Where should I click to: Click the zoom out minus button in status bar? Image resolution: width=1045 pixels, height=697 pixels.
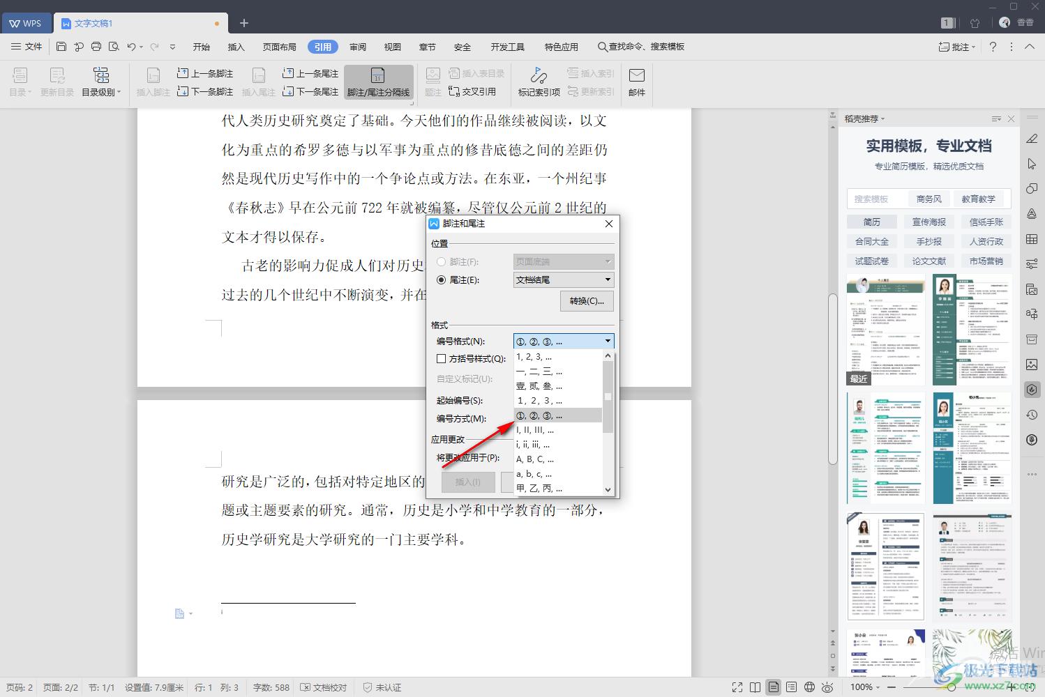891,687
